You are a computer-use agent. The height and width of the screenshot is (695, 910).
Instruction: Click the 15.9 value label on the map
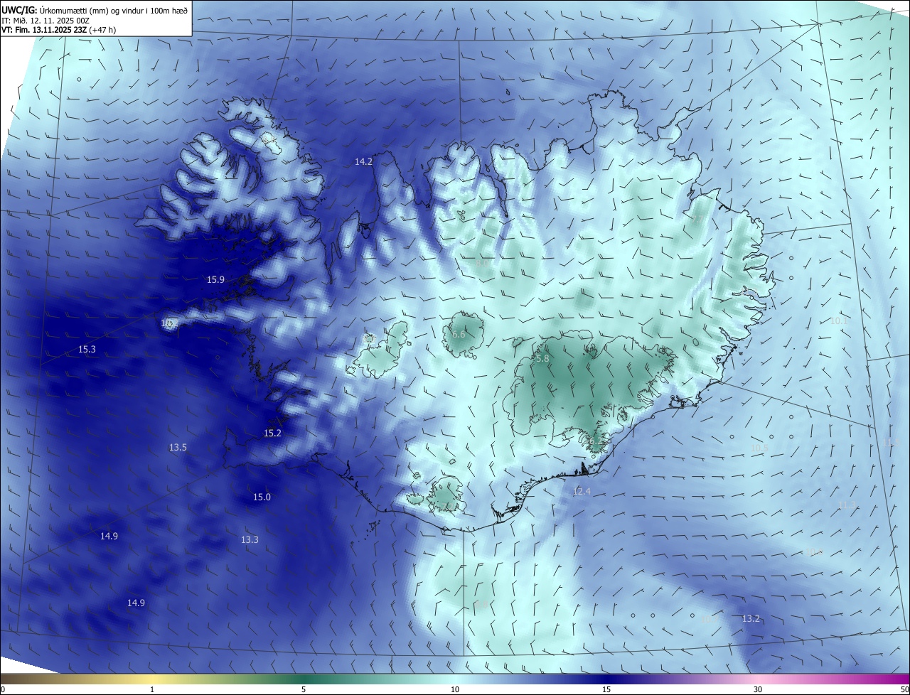[215, 280]
